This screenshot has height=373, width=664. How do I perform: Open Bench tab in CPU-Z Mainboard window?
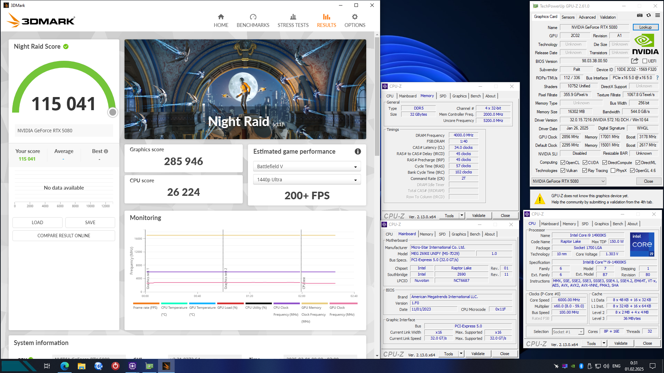(475, 234)
